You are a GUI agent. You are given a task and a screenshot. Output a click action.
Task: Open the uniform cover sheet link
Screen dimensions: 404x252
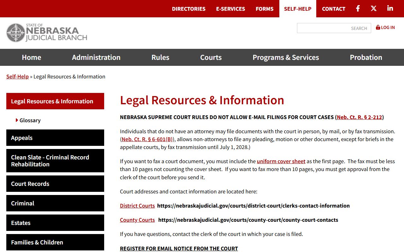point(281,161)
